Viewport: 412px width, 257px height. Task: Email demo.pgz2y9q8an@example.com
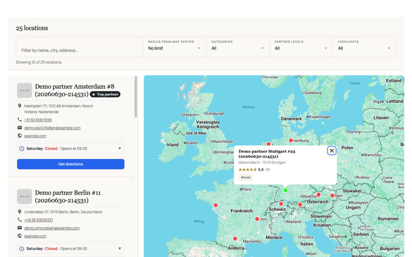[52, 128]
